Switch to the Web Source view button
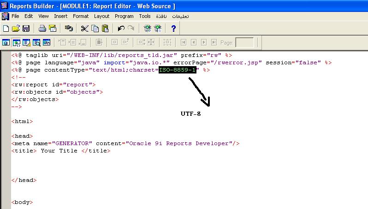Screen dimensions: 368x209 [x=16, y=43]
